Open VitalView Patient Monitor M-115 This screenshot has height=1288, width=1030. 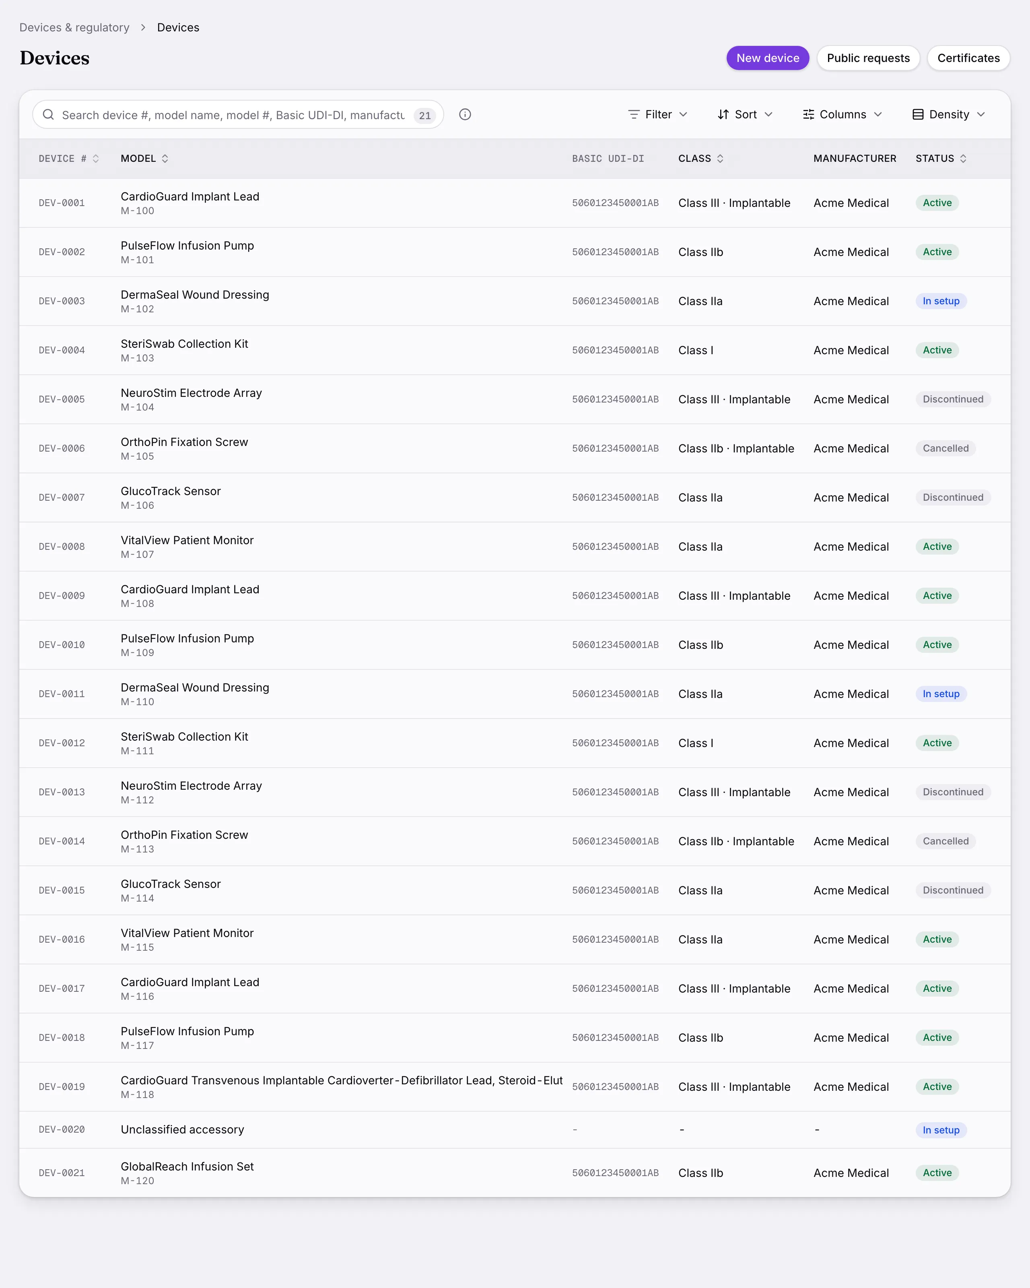point(187,940)
